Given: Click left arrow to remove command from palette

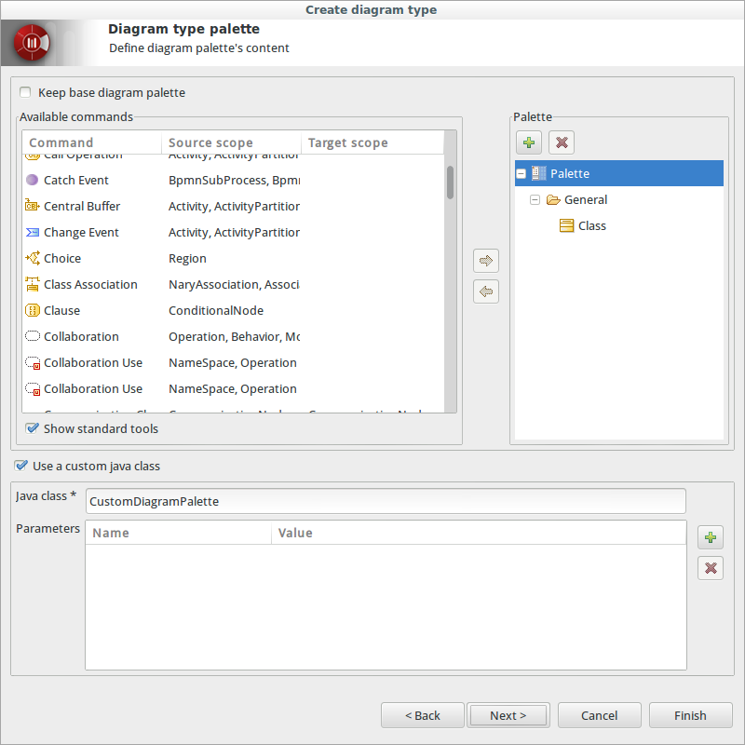Looking at the screenshot, I should pyautogui.click(x=486, y=291).
